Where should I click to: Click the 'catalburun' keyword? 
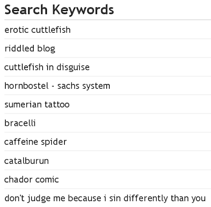click(x=26, y=161)
